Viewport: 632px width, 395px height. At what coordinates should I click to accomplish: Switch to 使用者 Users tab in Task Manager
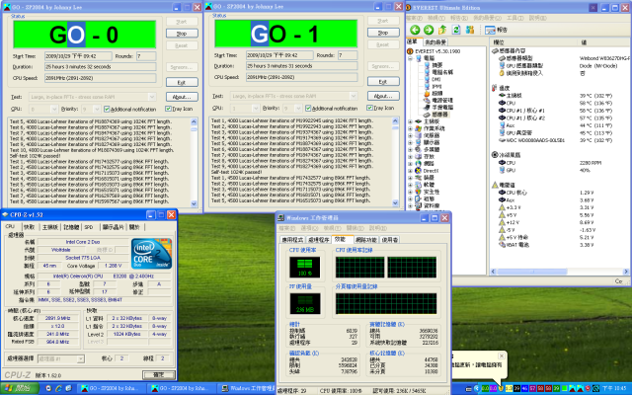pyautogui.click(x=390, y=240)
